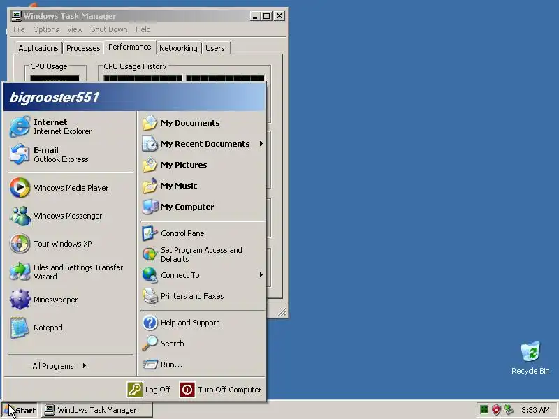Screen dimensions: 559x419
Task: Start Windows Messenger icon
Action: coord(20,216)
